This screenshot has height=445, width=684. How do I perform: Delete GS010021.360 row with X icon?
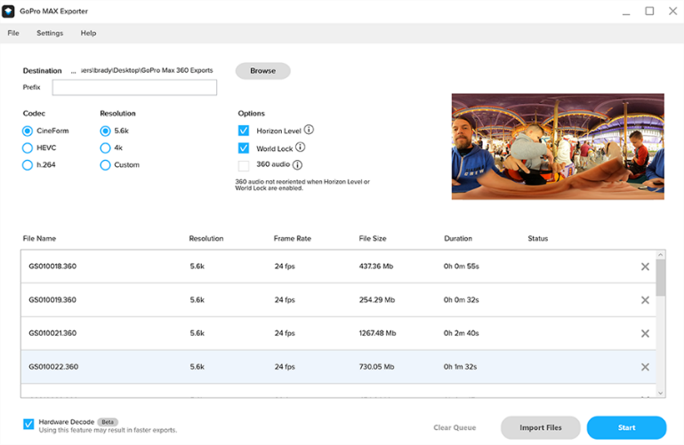click(645, 334)
